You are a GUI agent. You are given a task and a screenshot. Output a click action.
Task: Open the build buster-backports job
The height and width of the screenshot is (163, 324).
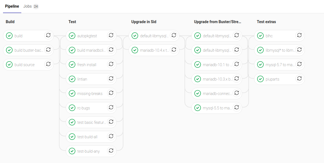tap(29, 50)
